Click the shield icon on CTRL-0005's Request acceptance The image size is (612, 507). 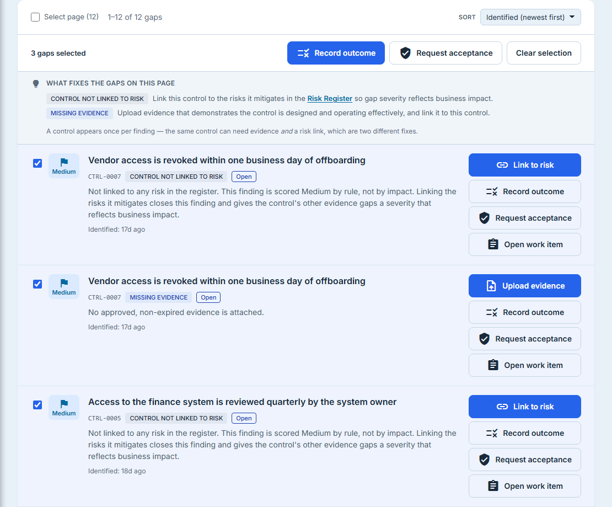485,460
